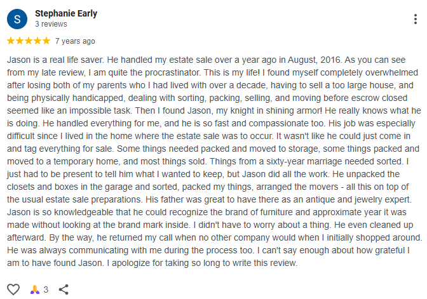Share this review via the share icon
The image size is (427, 299).
[x=64, y=289]
